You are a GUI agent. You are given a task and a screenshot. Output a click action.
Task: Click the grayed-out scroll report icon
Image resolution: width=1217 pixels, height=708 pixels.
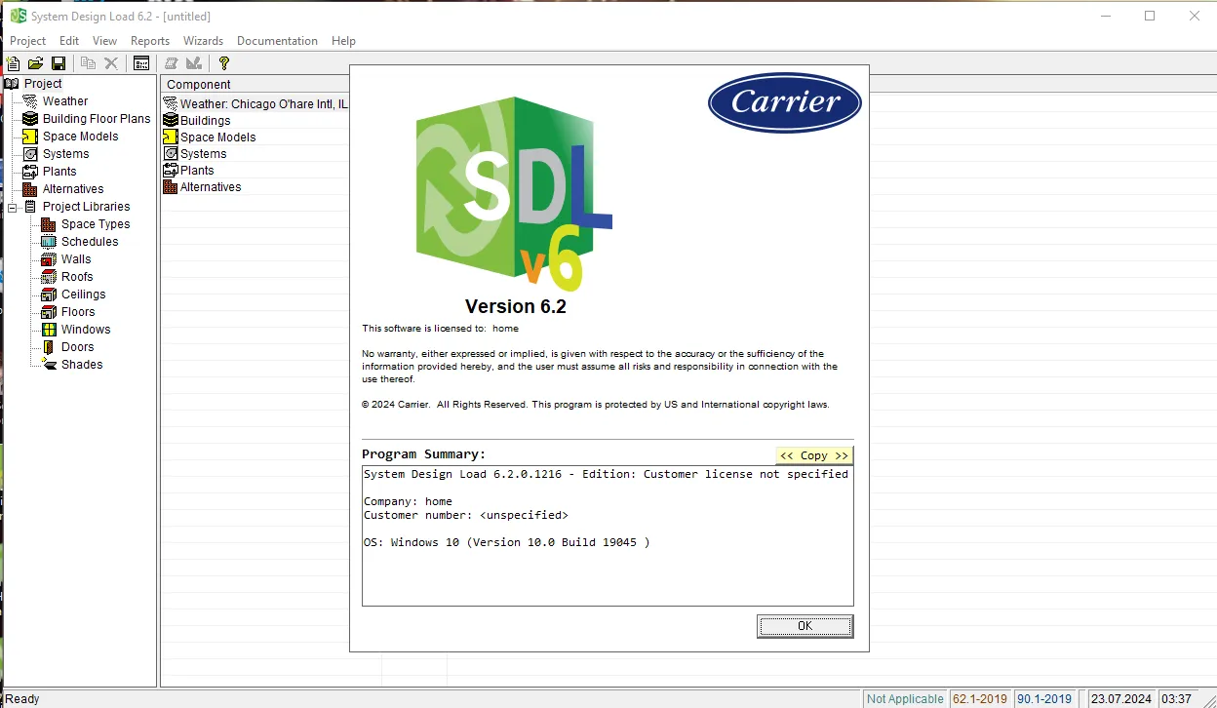[172, 63]
